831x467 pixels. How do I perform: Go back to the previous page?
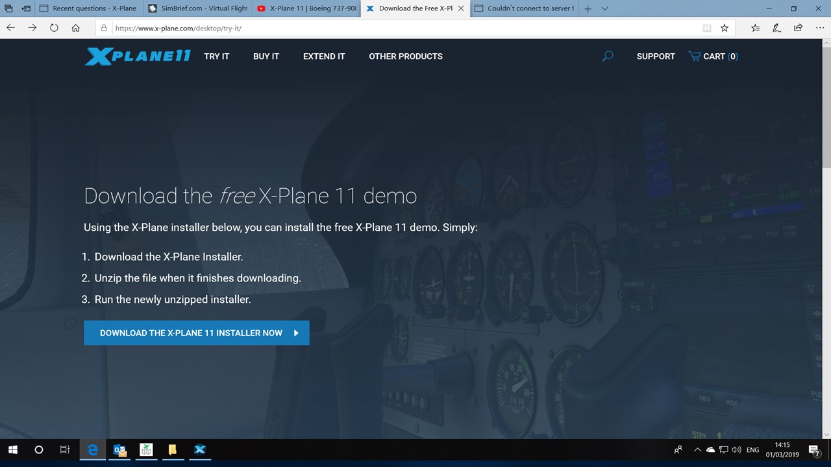pyautogui.click(x=10, y=28)
